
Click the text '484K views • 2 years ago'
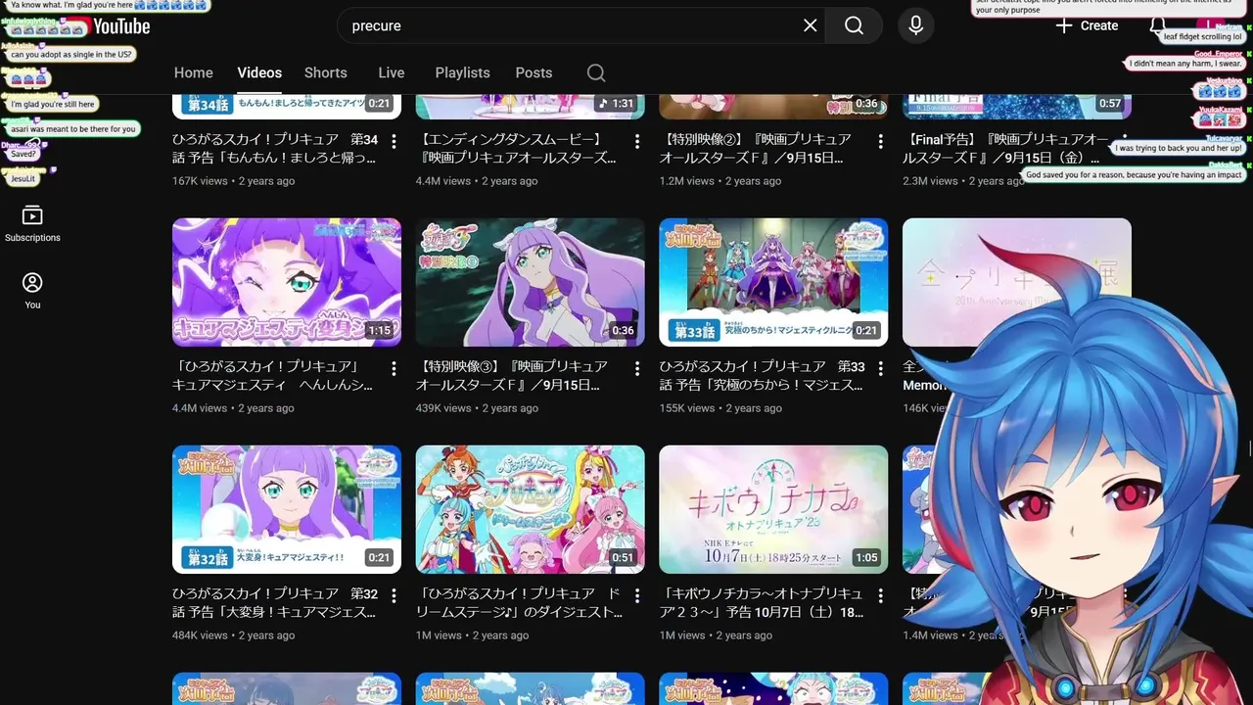coord(233,635)
